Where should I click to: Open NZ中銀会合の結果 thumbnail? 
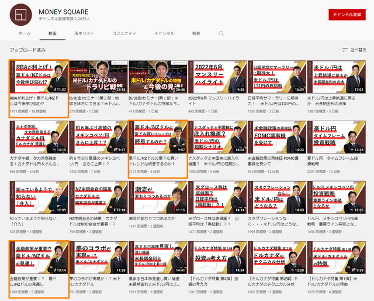pyautogui.click(x=99, y=197)
